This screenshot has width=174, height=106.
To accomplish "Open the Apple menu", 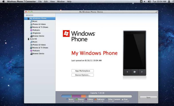I will (x=4, y=1).
